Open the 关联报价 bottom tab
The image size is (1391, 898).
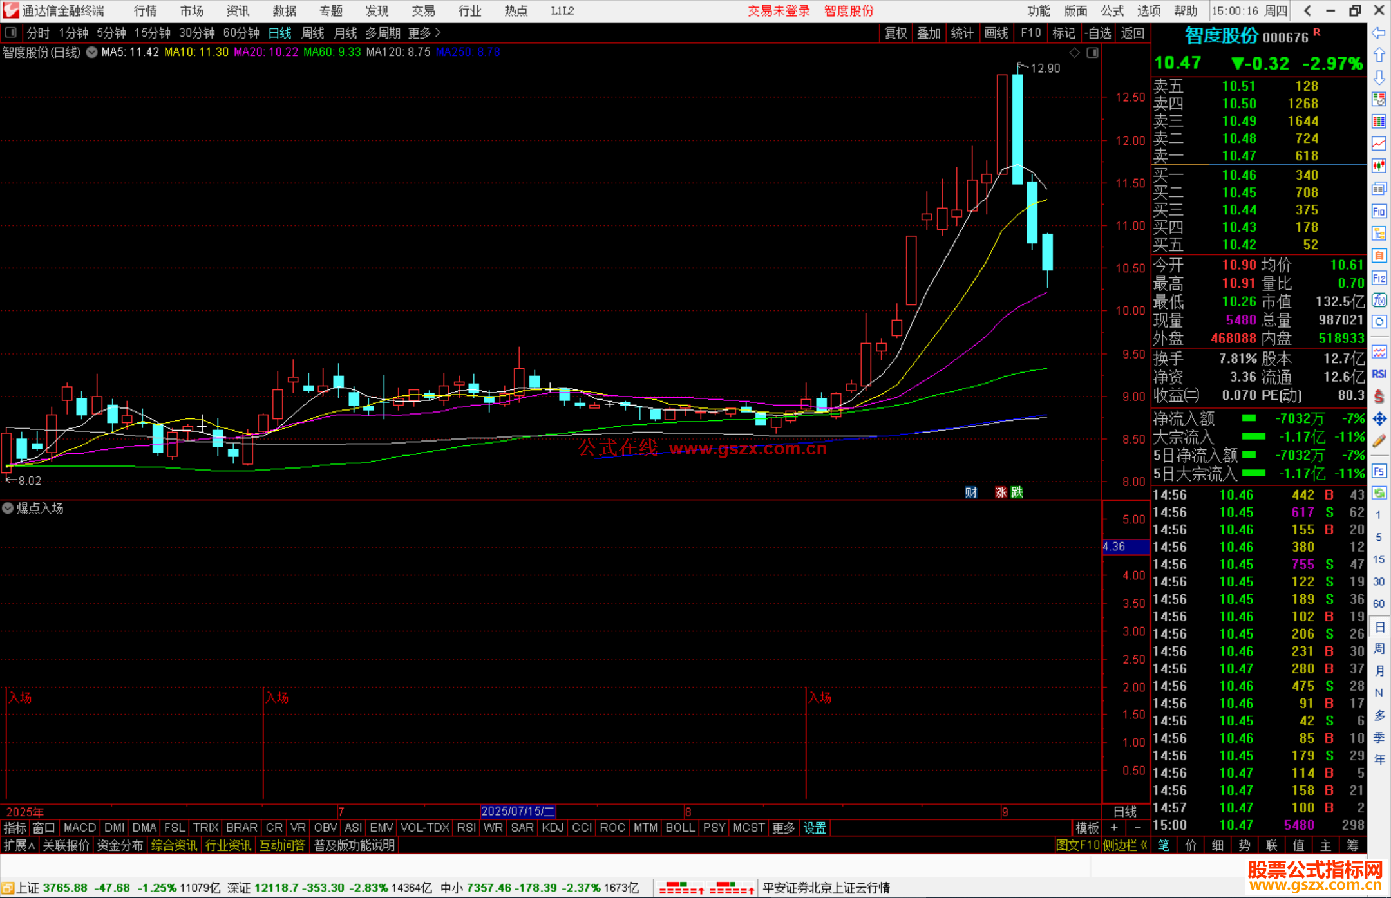[x=66, y=845]
